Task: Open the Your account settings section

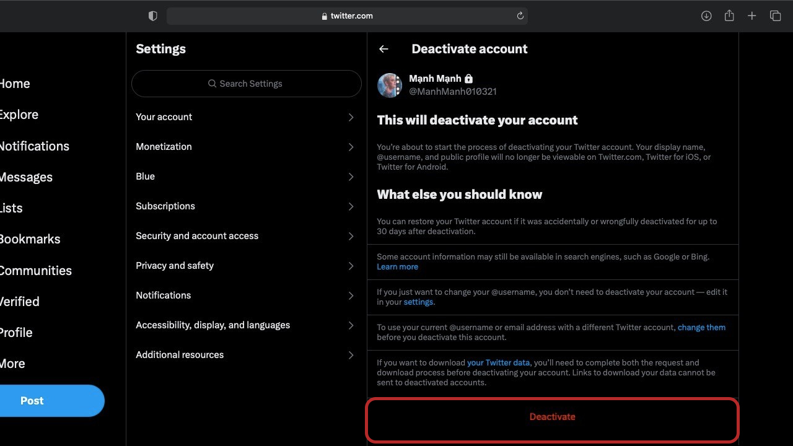Action: click(x=247, y=117)
